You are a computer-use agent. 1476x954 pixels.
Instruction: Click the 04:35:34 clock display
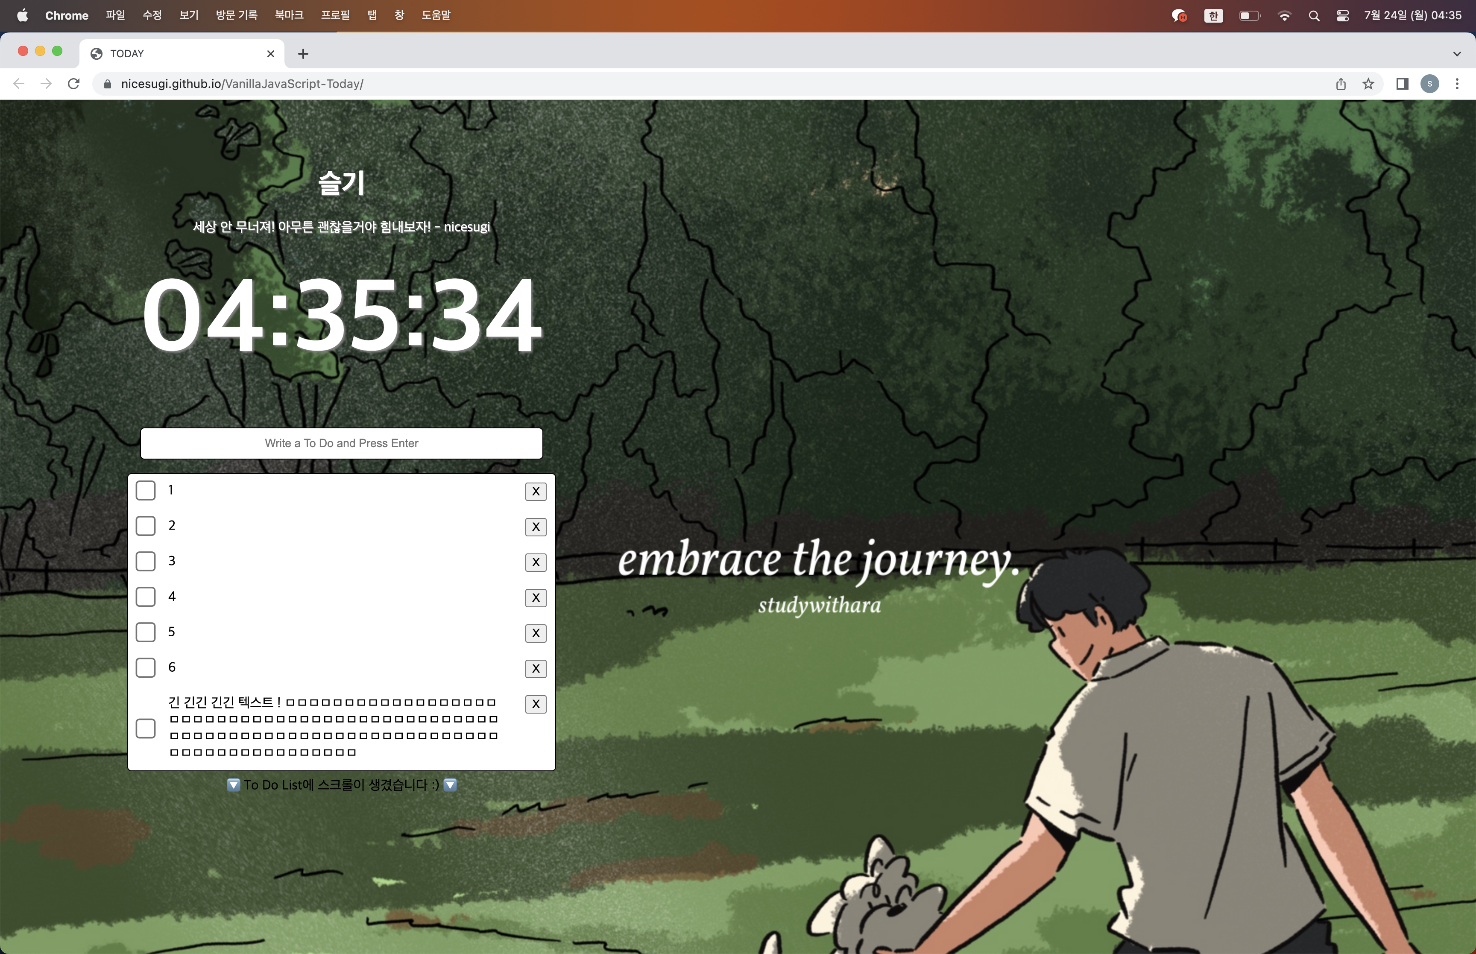pos(342,315)
